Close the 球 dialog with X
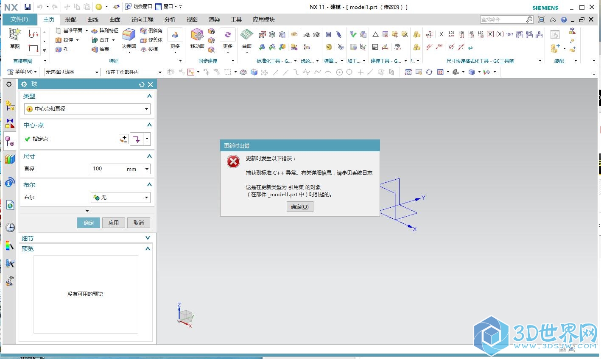The height and width of the screenshot is (359, 601). (150, 84)
